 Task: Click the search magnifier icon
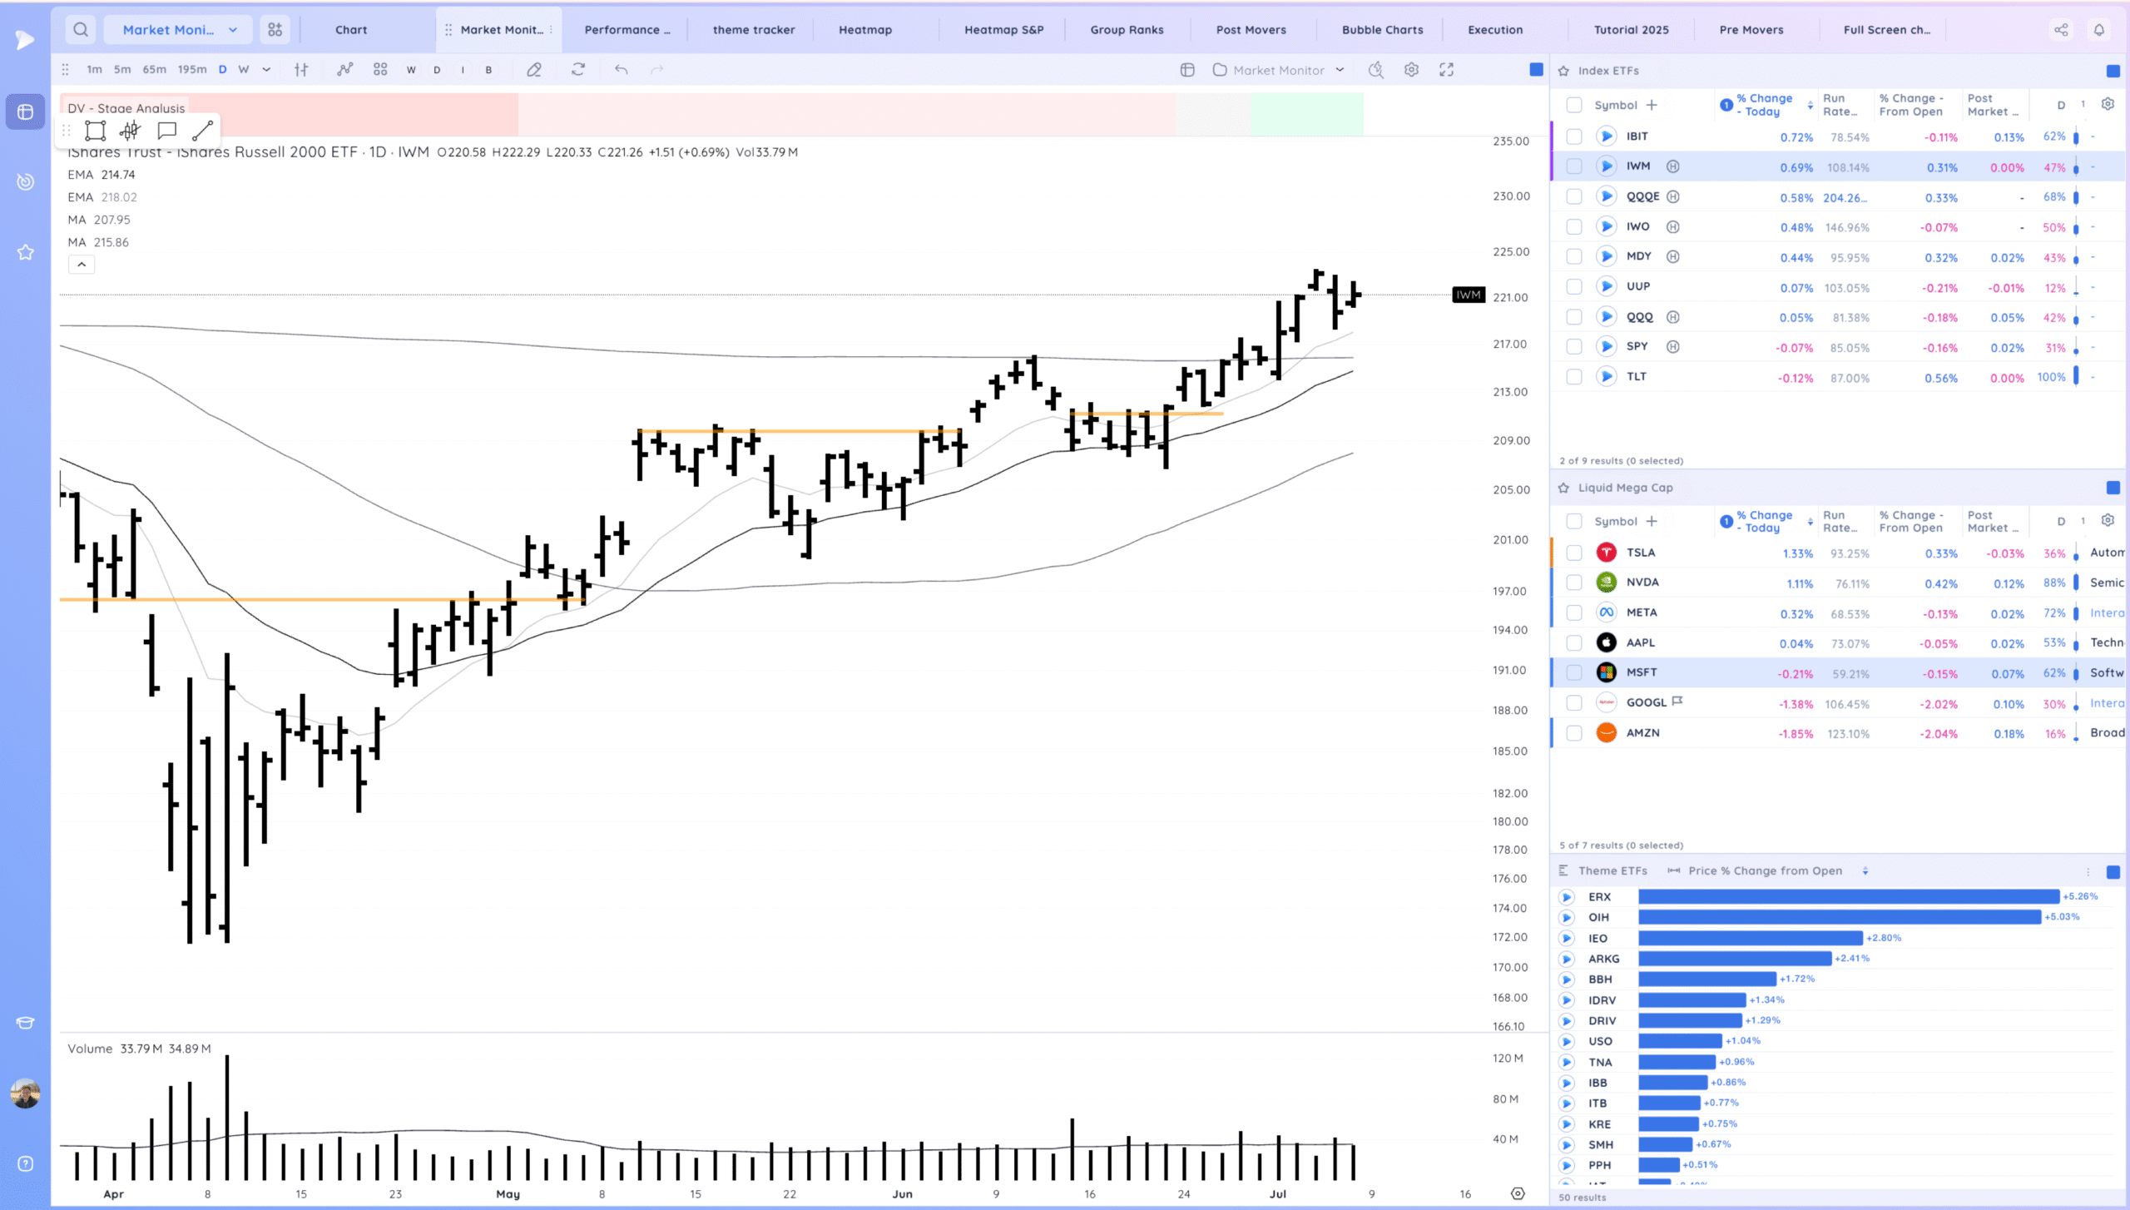[x=80, y=30]
